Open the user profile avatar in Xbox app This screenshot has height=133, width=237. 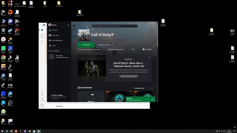[x=50, y=25]
